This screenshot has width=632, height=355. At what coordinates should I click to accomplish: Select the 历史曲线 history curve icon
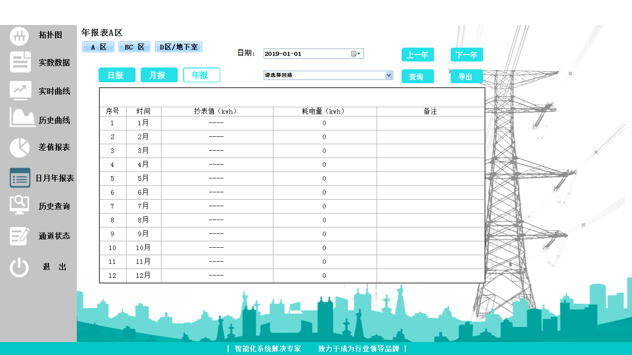22,118
